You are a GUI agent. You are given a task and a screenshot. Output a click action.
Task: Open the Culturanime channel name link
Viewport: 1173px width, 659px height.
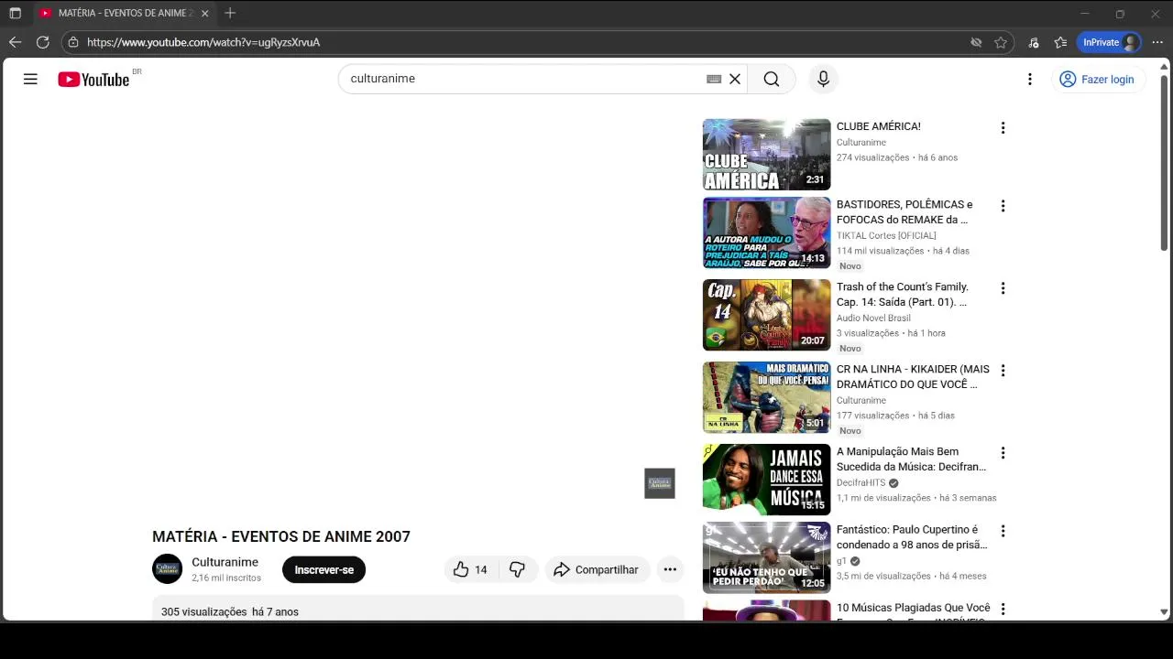pyautogui.click(x=225, y=562)
